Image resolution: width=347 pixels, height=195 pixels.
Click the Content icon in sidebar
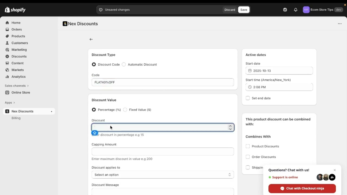[7, 63]
